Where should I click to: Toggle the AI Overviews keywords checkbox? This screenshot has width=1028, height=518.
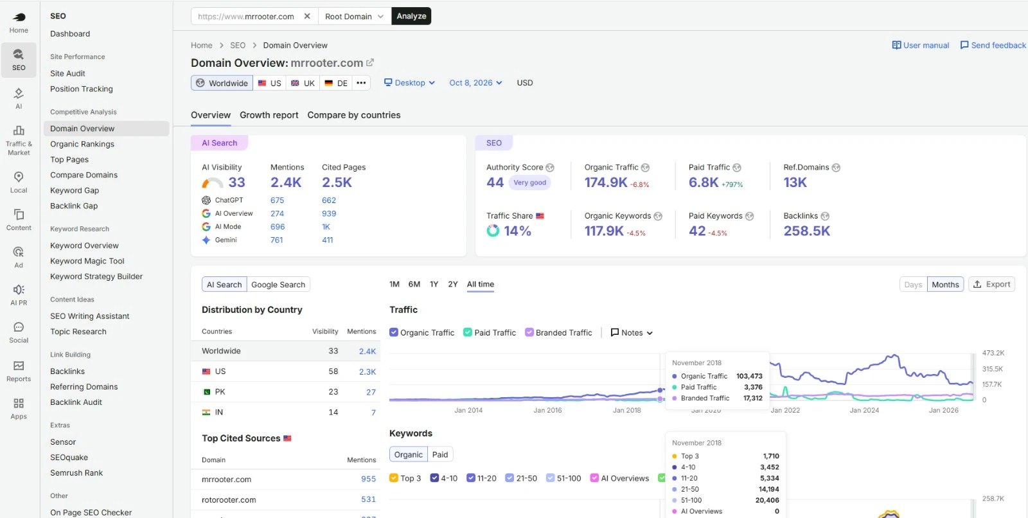click(594, 478)
